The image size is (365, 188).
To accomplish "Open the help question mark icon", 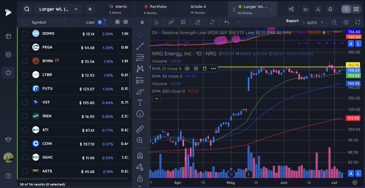I will pos(9,176).
